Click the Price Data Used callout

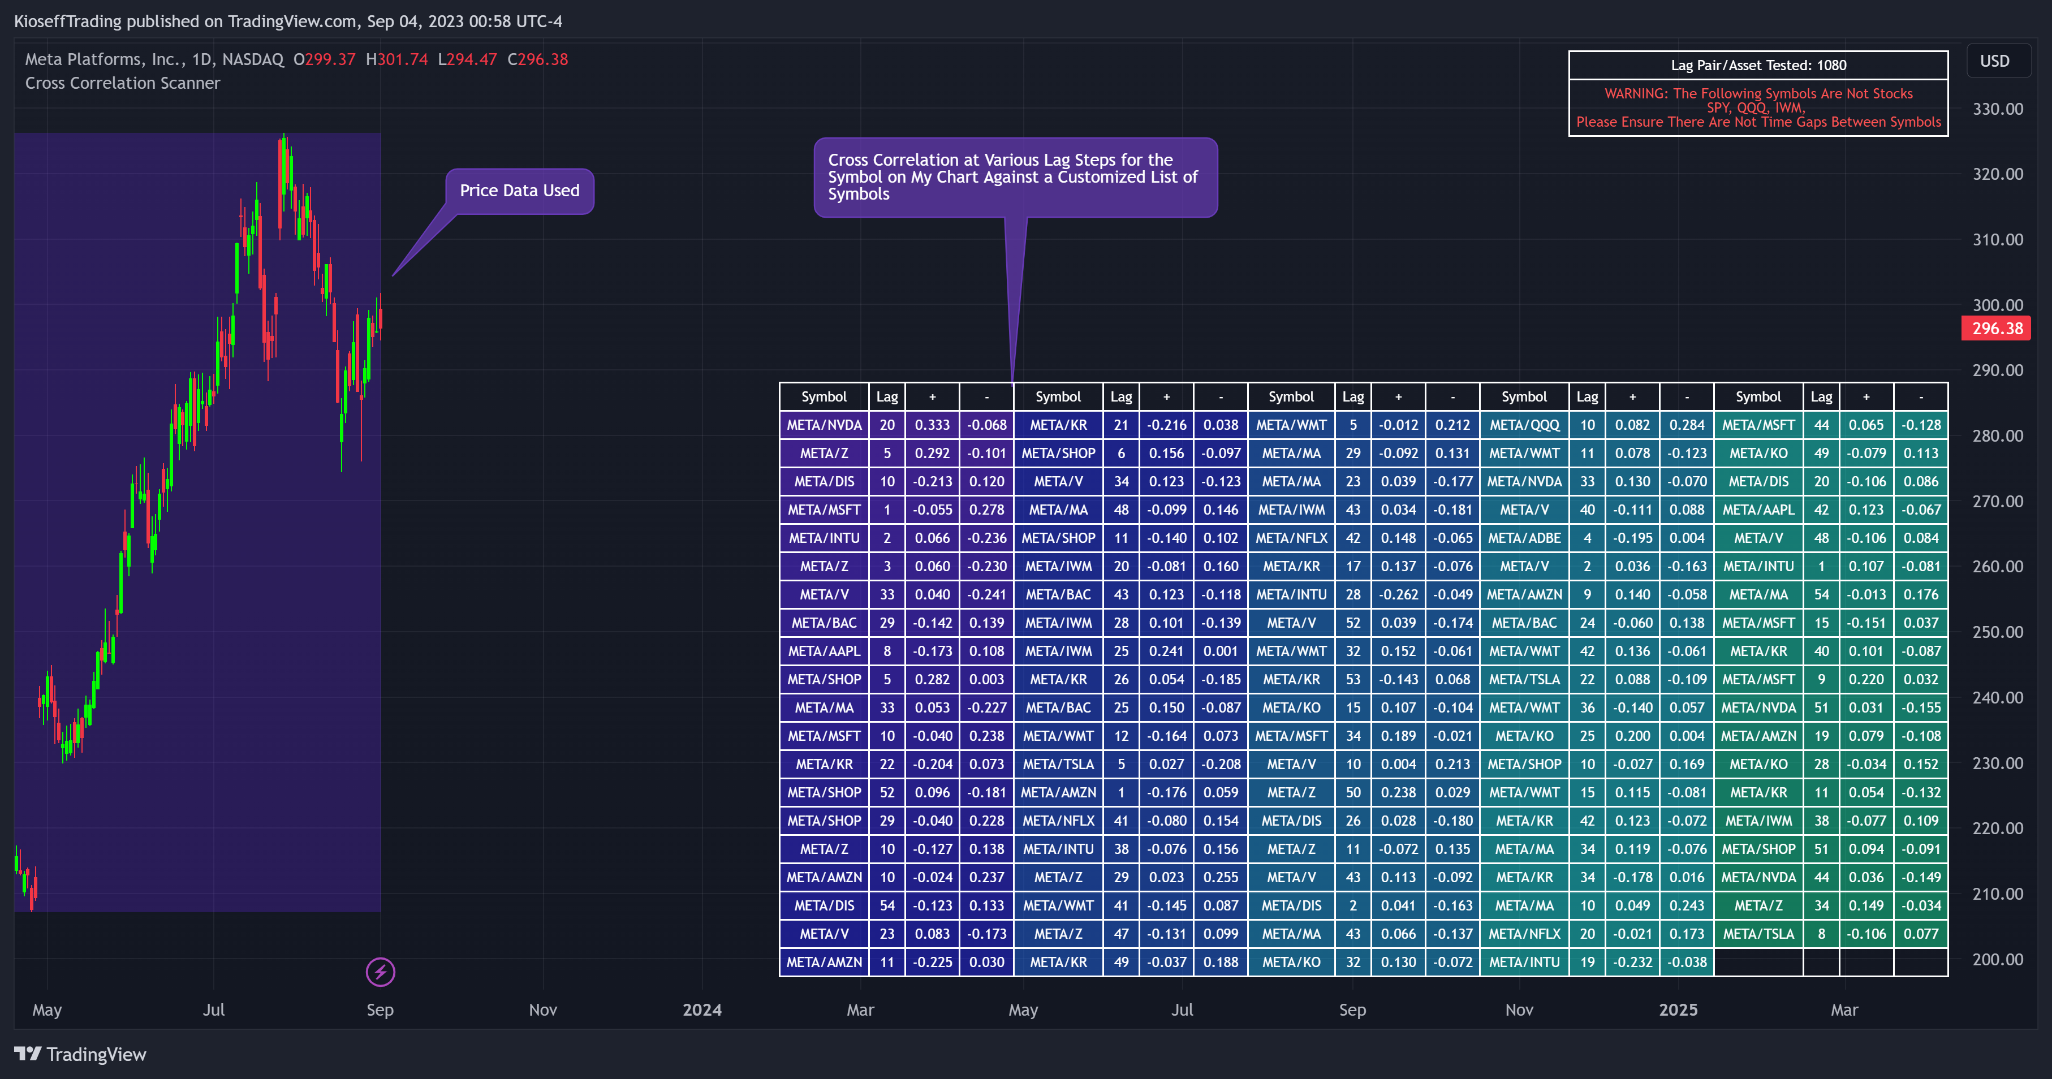[519, 191]
